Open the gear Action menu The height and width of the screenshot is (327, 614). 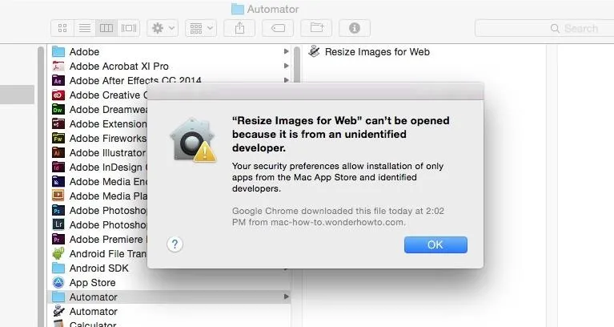[163, 28]
